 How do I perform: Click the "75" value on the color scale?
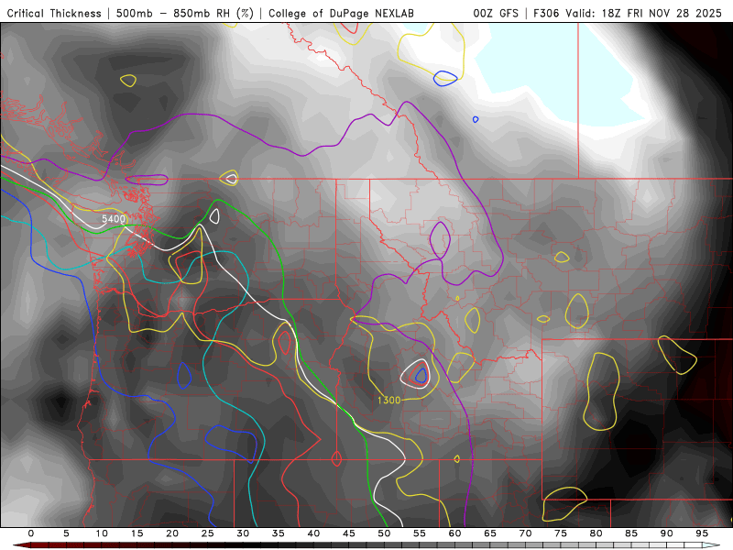(x=561, y=533)
